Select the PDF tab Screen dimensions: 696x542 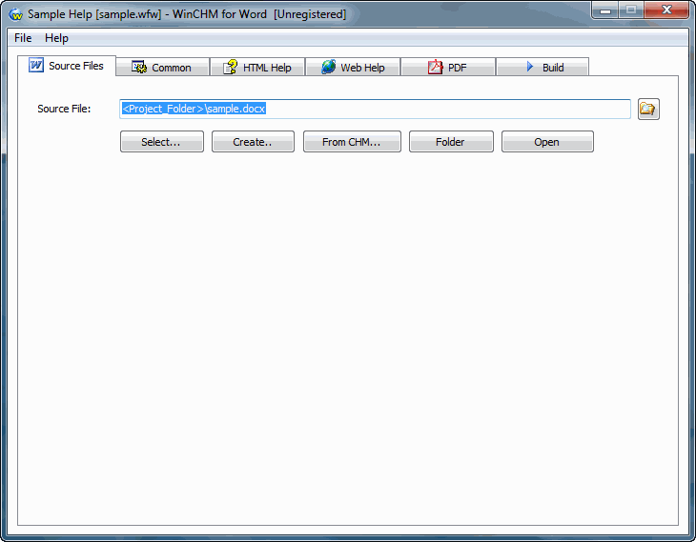pos(448,68)
